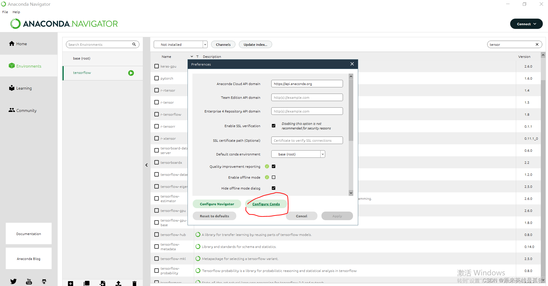Click the Clone environment icon
This screenshot has width=548, height=286.
87,283
